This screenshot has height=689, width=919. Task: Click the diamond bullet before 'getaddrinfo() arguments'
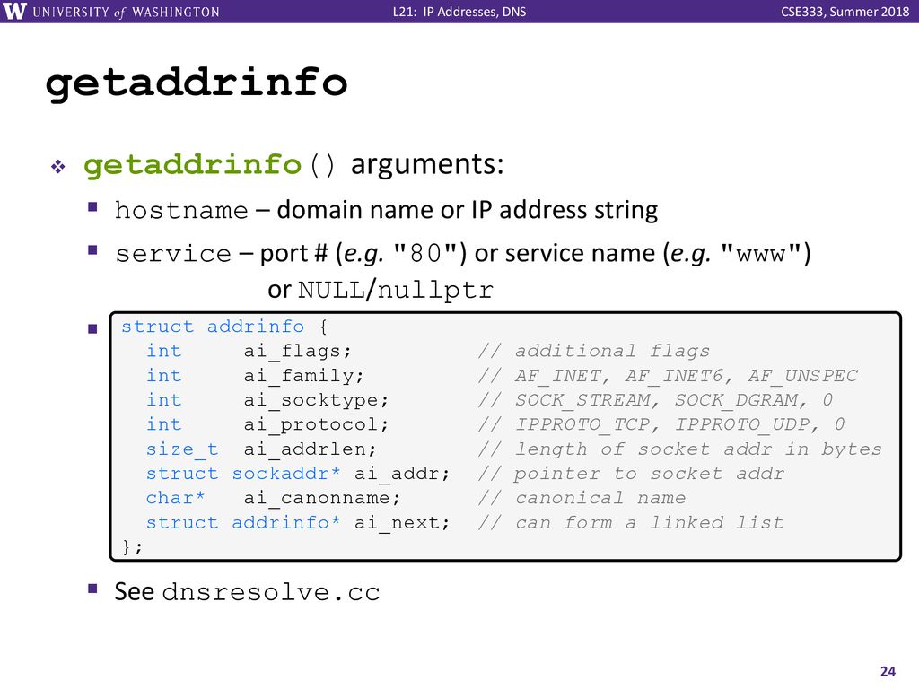point(58,167)
